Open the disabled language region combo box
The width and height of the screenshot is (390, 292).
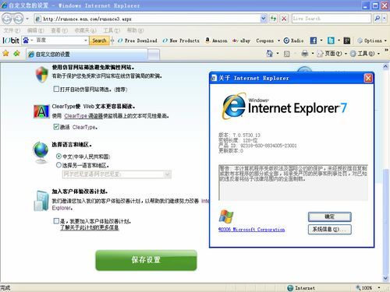(116, 174)
